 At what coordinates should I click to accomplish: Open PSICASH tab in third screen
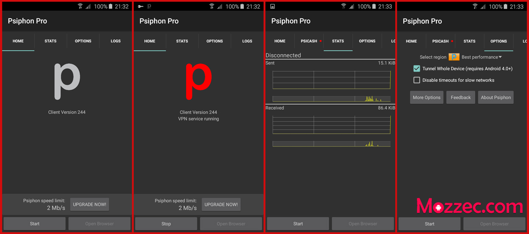(309, 41)
